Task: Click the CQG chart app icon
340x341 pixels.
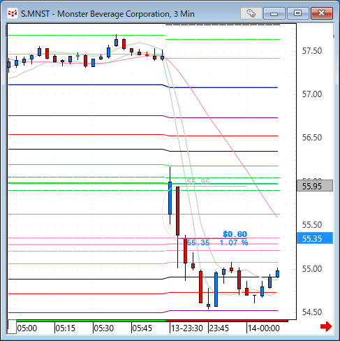Action: click(x=13, y=13)
